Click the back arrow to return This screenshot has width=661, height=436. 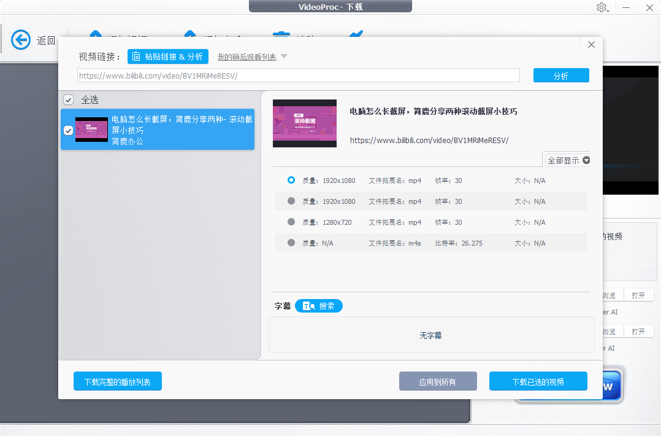pyautogui.click(x=20, y=39)
